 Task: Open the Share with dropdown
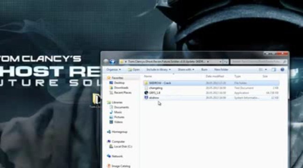[x=186, y=70]
